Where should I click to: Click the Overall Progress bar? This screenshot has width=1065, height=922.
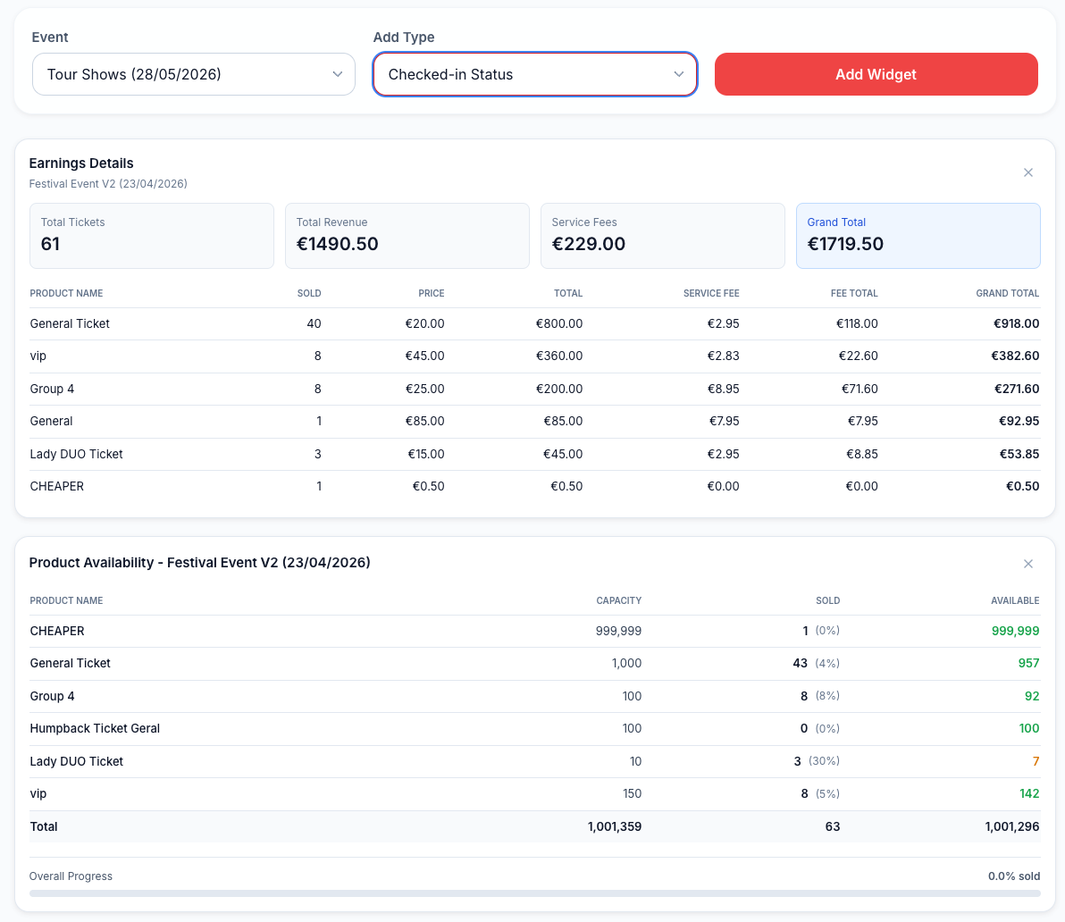534,893
